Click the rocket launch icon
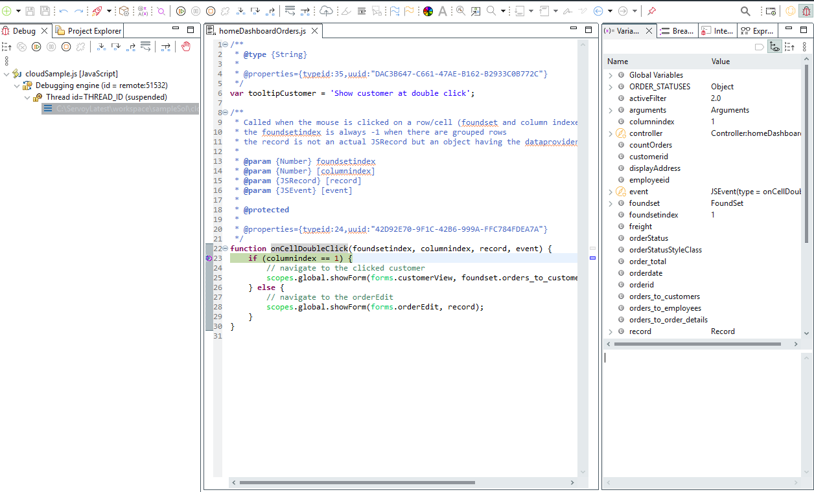 click(x=97, y=11)
